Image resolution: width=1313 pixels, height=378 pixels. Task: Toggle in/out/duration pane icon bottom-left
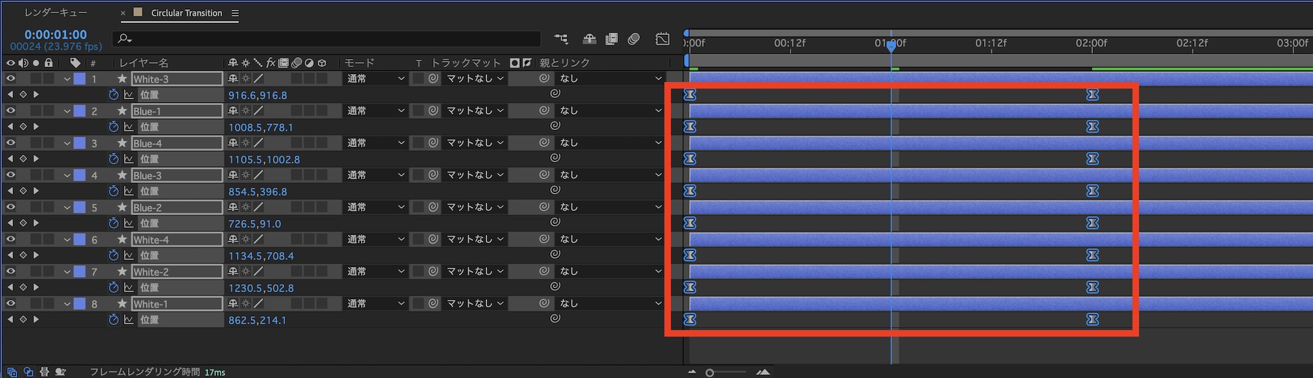tap(44, 371)
